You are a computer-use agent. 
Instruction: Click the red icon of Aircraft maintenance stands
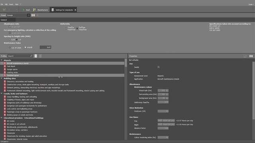[x=5, y=64]
